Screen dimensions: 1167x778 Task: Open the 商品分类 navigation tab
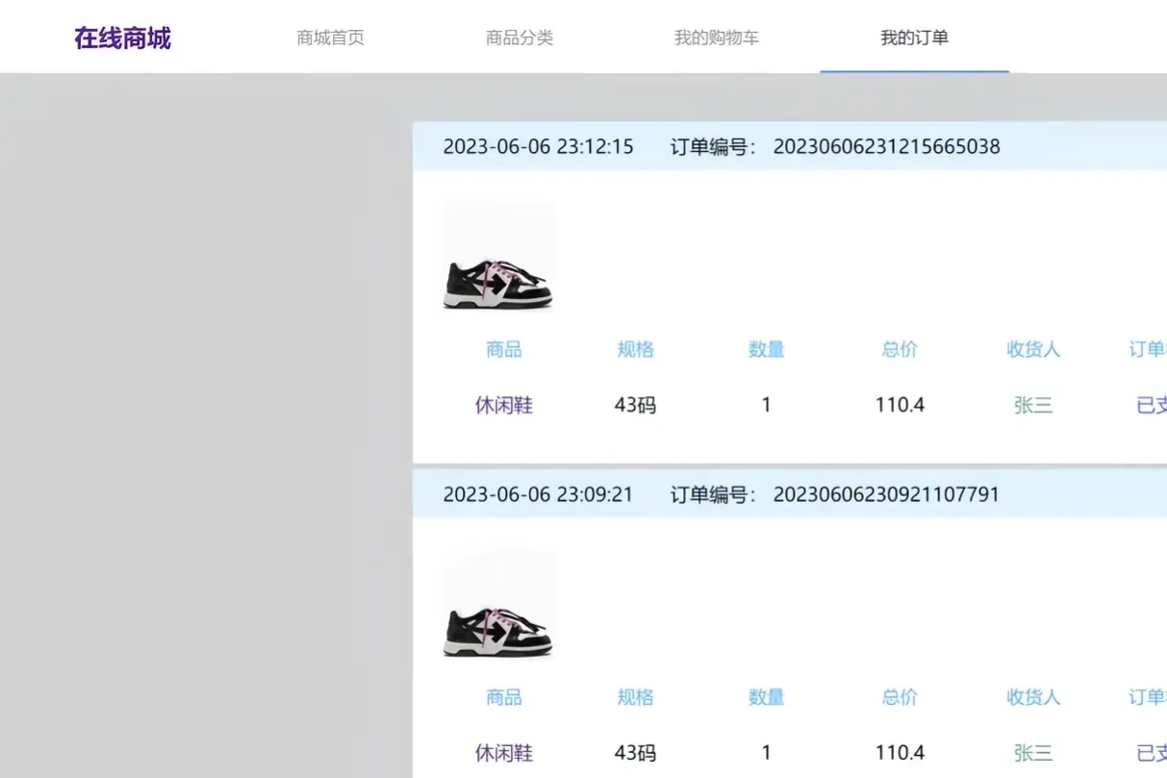(x=520, y=37)
